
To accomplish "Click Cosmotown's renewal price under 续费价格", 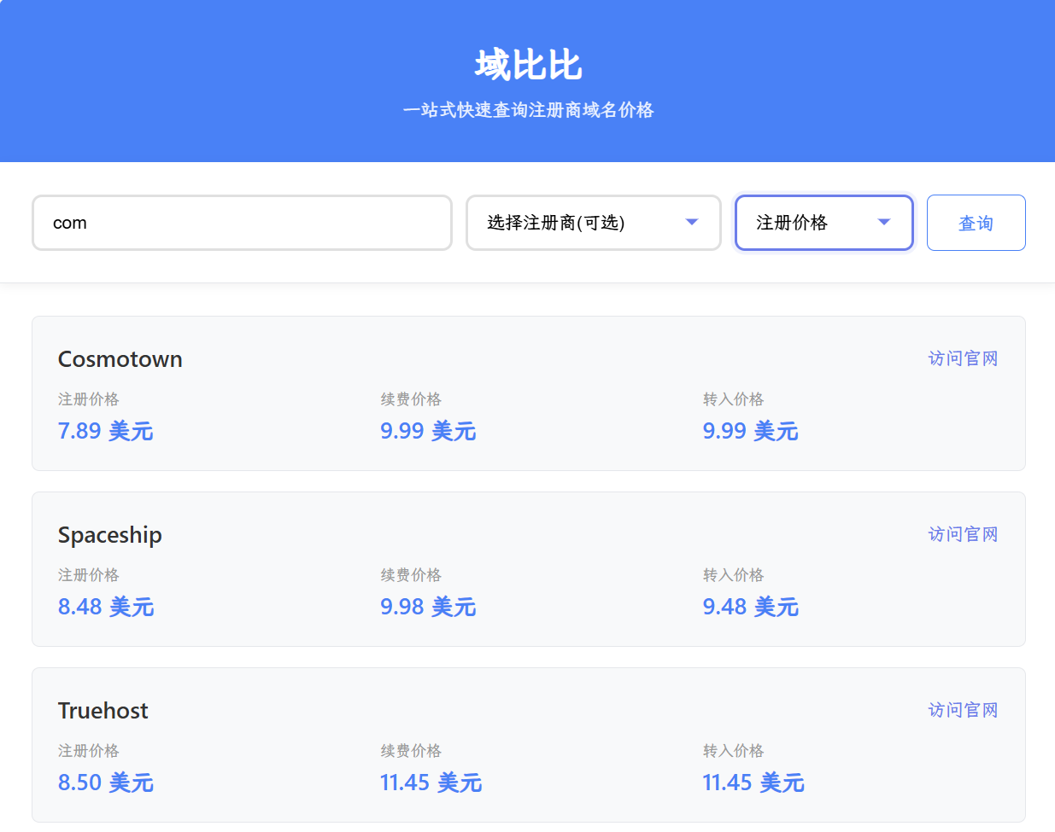I will click(428, 431).
